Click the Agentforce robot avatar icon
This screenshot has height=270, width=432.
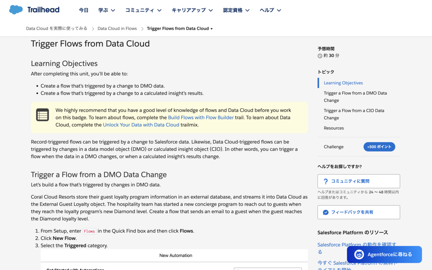tap(359, 254)
